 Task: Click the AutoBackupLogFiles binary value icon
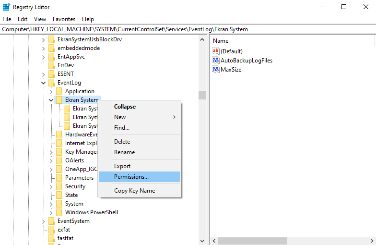click(x=216, y=61)
